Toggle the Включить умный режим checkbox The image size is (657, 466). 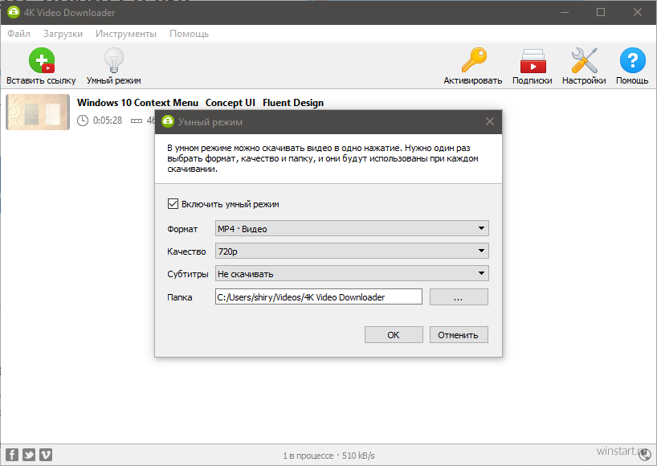pos(173,204)
